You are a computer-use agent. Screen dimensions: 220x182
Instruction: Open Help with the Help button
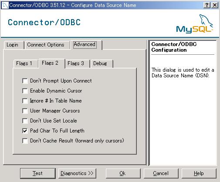[x=199, y=173]
